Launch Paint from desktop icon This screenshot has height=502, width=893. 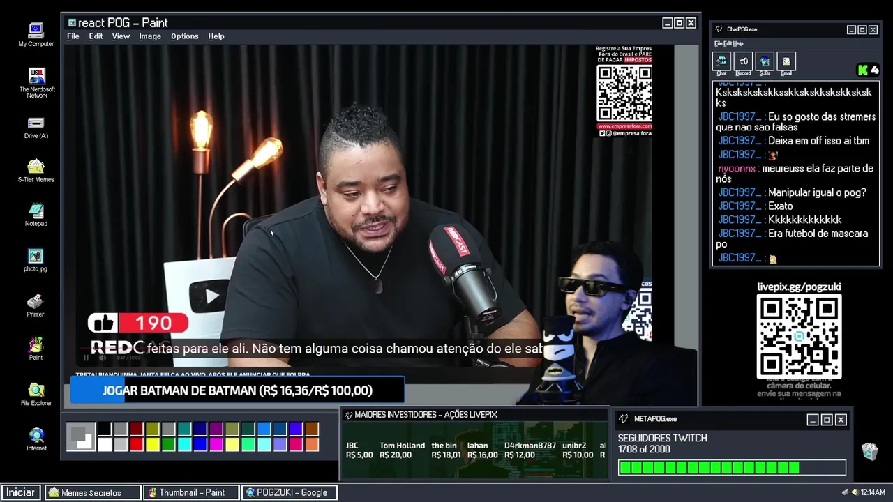(36, 349)
